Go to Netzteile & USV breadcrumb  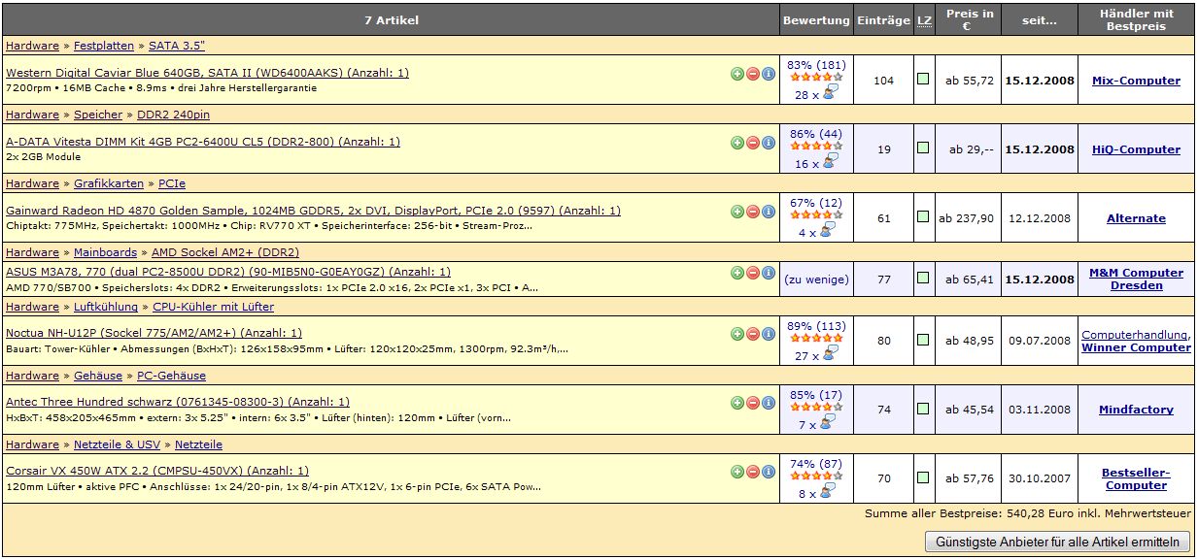pyautogui.click(x=117, y=444)
